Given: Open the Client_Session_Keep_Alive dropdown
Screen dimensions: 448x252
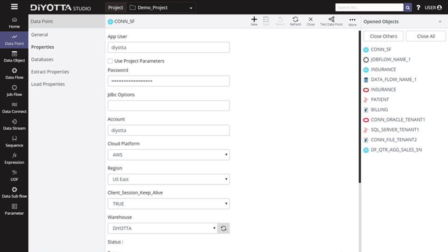Looking at the screenshot, I should click(168, 203).
